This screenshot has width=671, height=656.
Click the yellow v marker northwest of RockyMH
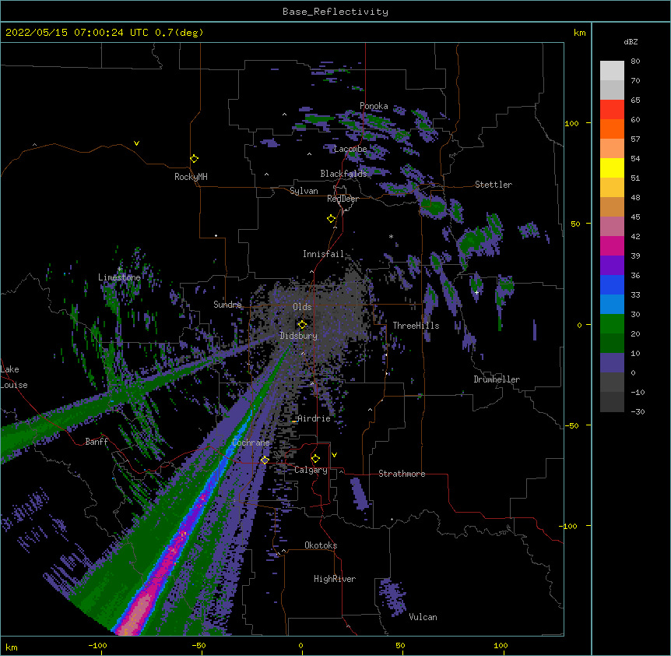tap(136, 143)
